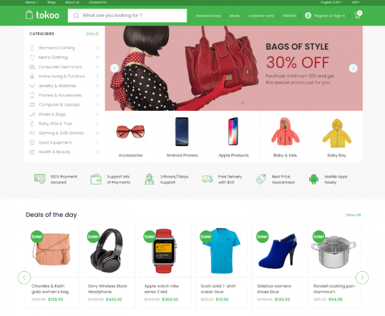Show previous banner slide arrow

114,68
